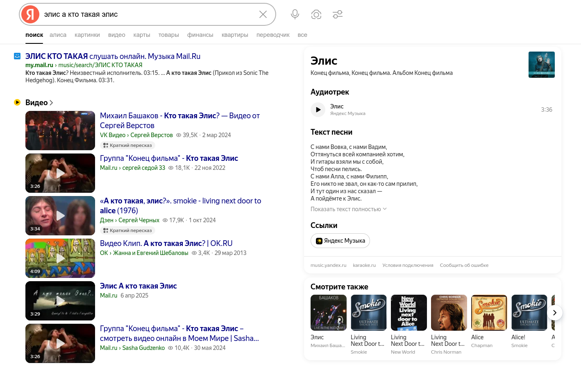Click Сообщить об ошибке link
The image size is (581, 370).
[x=464, y=265]
